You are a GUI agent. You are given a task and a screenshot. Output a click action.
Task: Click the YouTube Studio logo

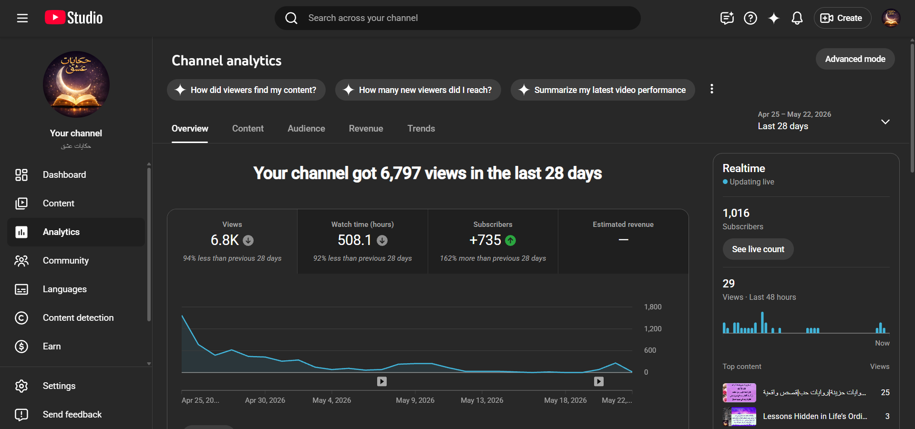point(74,18)
